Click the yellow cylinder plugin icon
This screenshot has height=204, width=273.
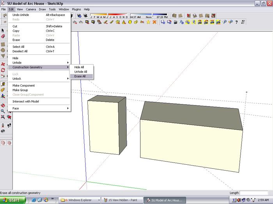tap(130, 22)
